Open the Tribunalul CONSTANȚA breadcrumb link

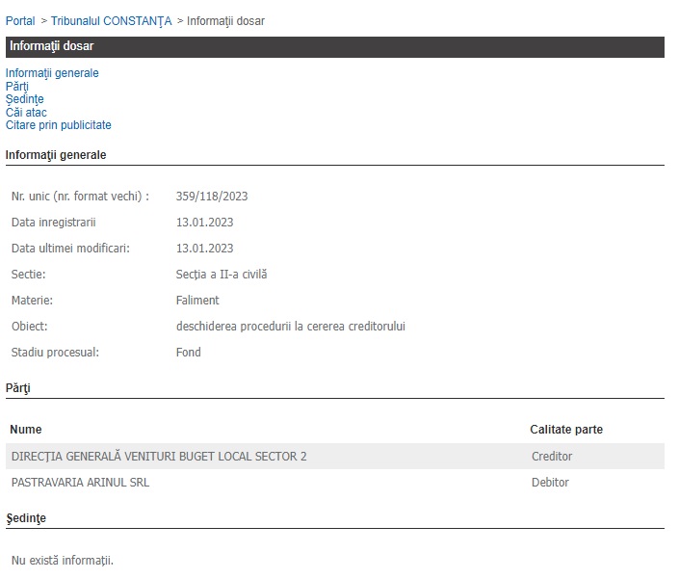point(112,20)
